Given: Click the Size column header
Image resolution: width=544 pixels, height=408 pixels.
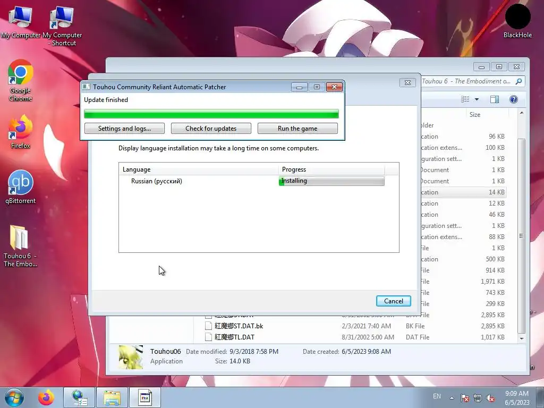Looking at the screenshot, I should click(488, 115).
